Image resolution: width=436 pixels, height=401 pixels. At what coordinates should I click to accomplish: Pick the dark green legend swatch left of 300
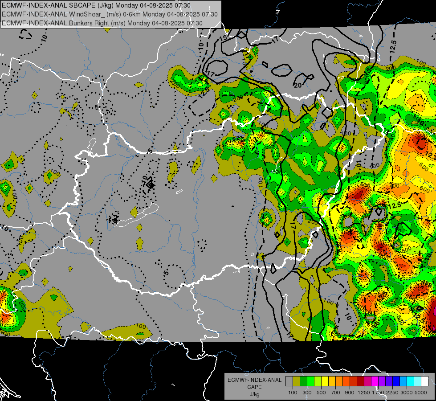click(x=303, y=381)
